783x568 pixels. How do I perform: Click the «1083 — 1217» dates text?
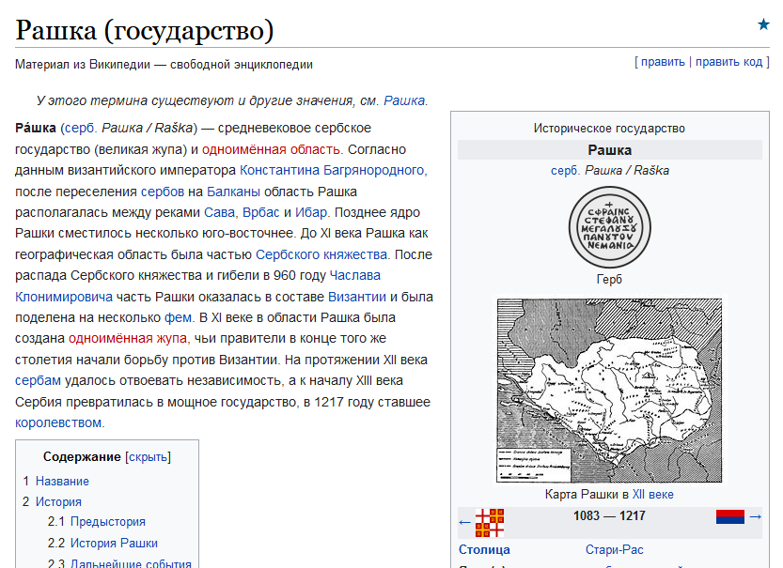[x=609, y=516]
